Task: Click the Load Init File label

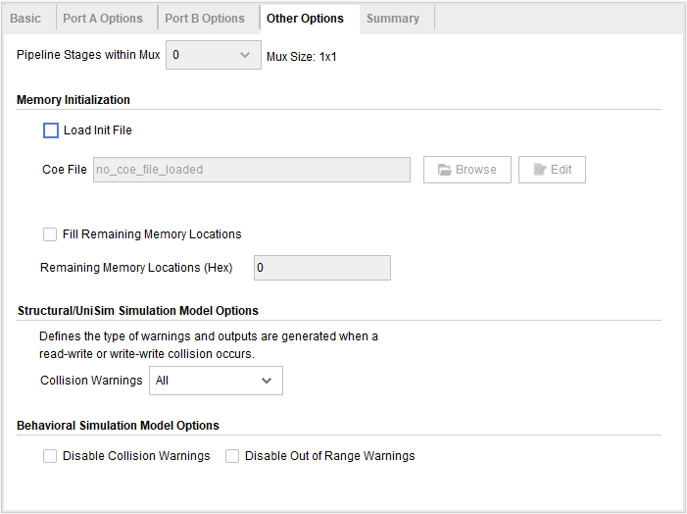Action: coord(97,130)
